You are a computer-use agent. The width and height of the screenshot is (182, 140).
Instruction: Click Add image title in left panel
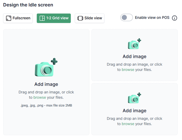pyautogui.click(x=46, y=84)
